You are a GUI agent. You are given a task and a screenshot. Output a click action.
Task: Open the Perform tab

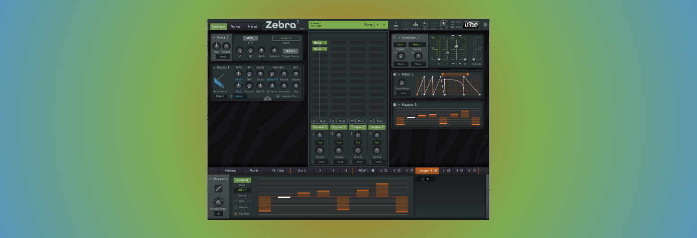pyautogui.click(x=230, y=170)
